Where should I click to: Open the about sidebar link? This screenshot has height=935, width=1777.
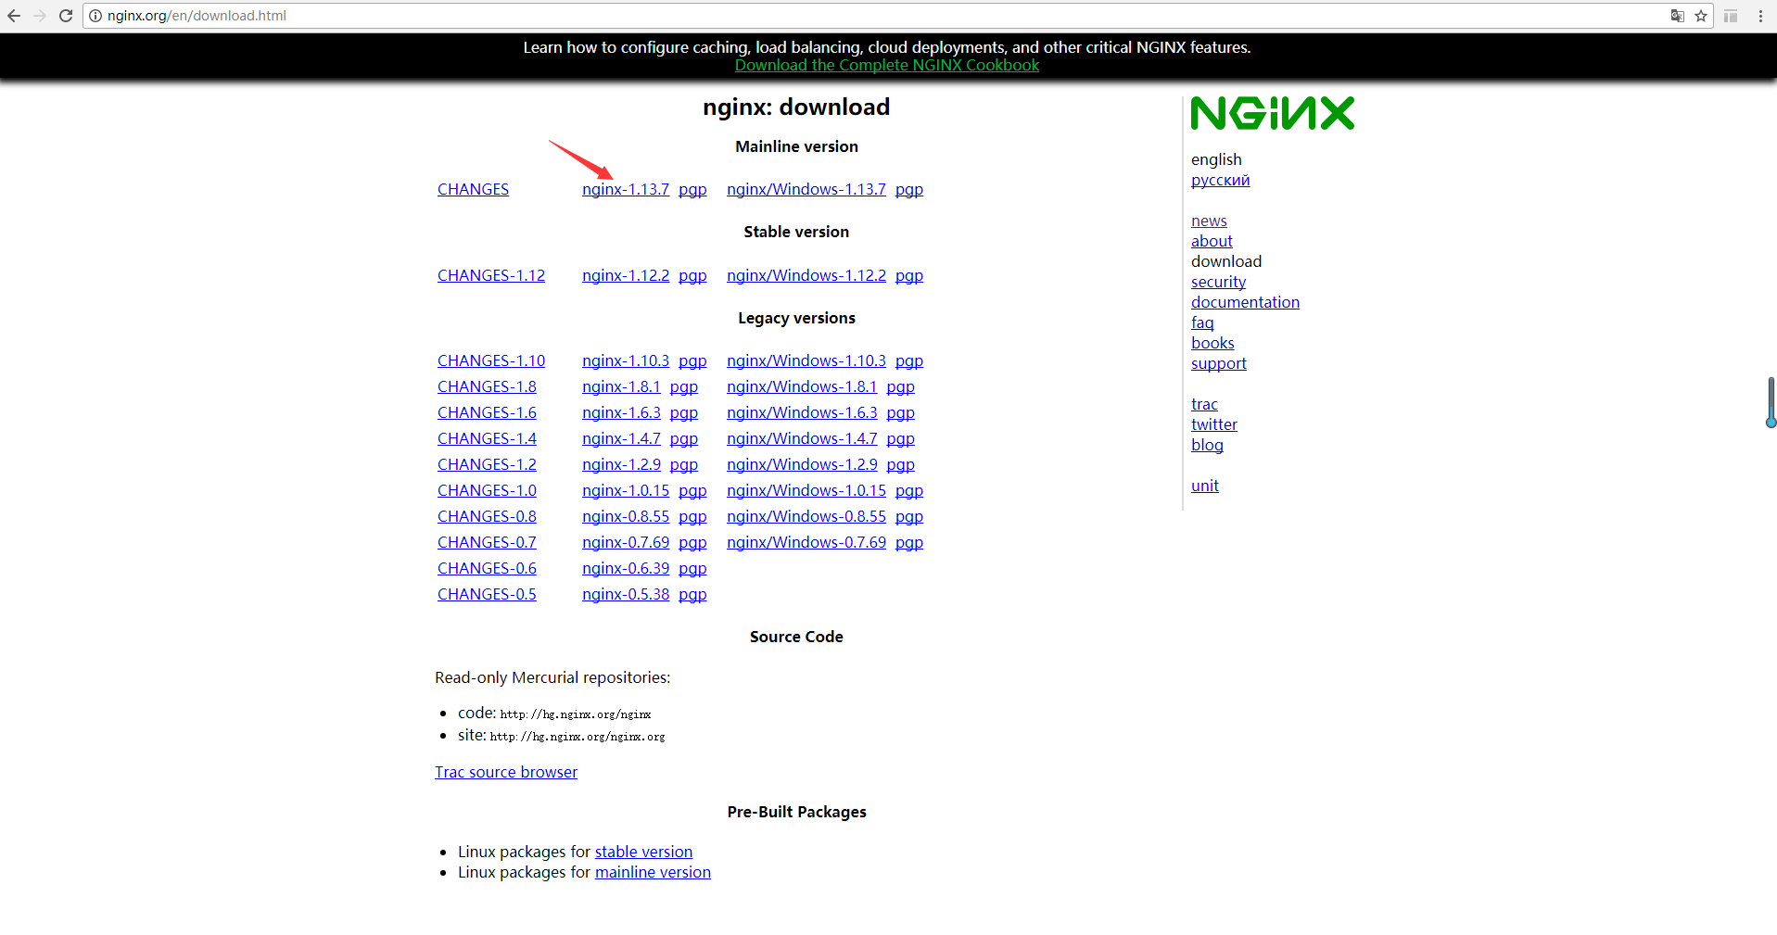coord(1212,241)
